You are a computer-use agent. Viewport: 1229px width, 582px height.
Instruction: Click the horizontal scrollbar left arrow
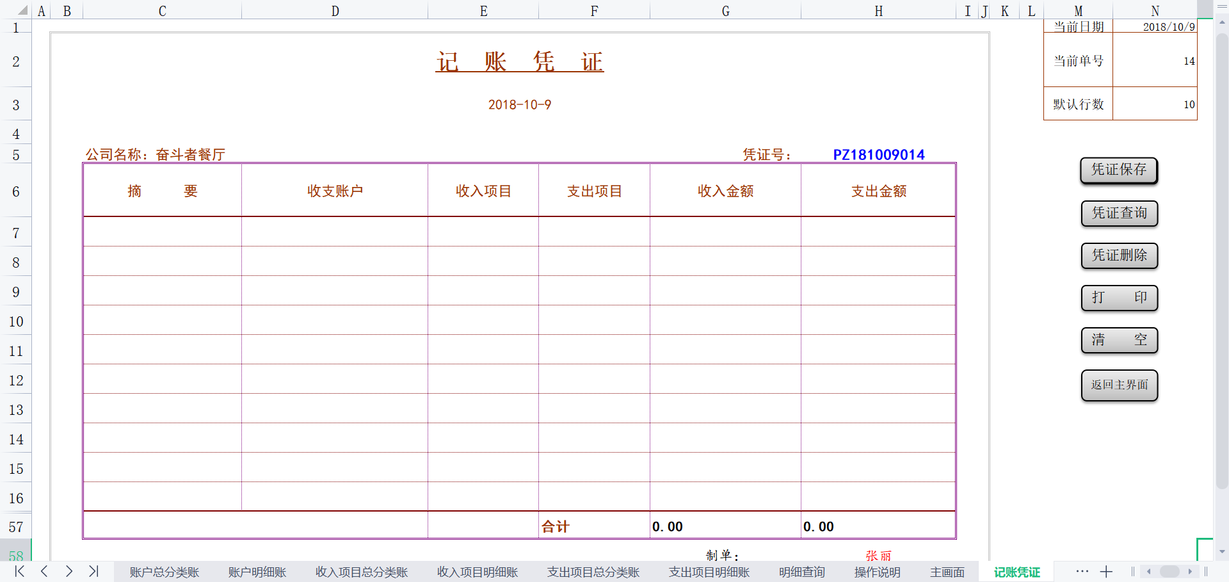pyautogui.click(x=1149, y=572)
